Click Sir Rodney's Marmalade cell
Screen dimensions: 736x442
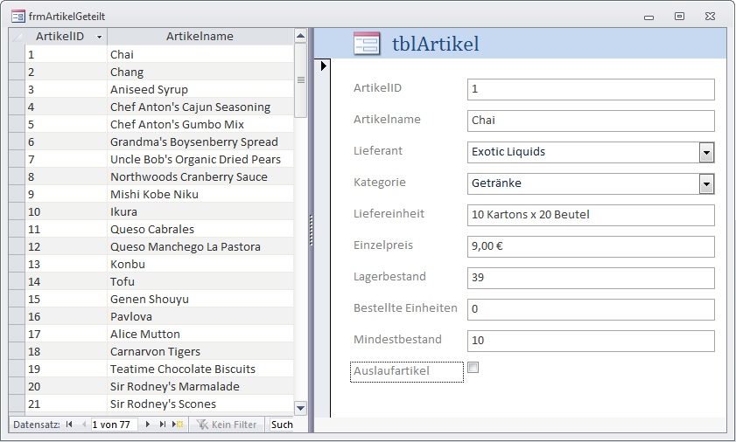click(200, 387)
